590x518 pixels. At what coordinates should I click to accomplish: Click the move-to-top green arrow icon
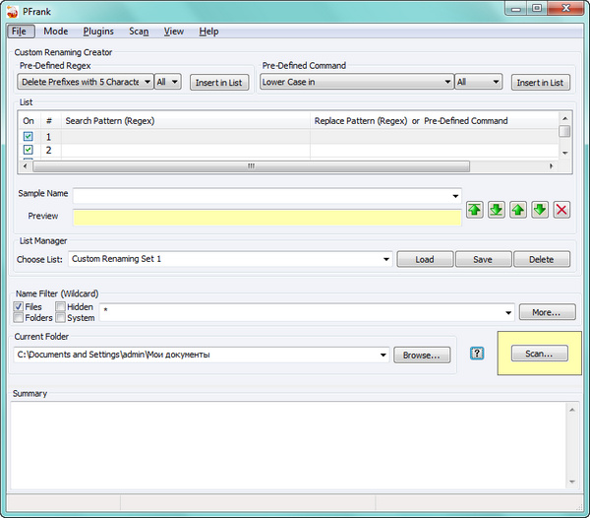tap(475, 210)
